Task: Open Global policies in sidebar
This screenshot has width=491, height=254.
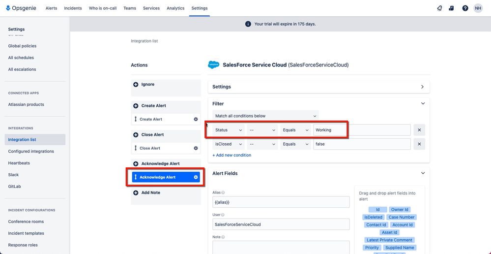Action: click(x=22, y=46)
